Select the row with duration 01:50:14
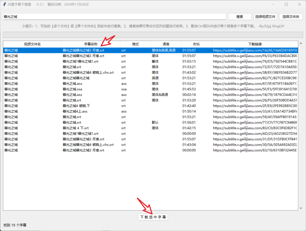306x231 pixels. tap(150, 112)
